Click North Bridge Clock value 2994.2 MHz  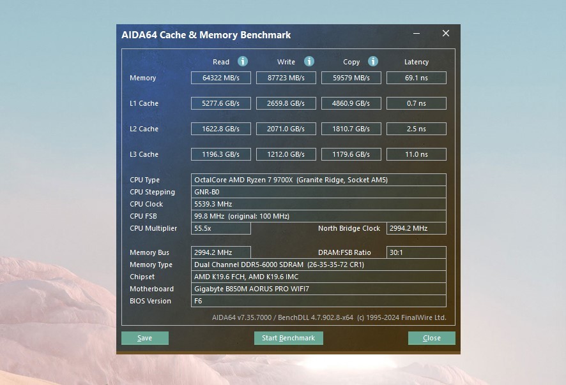(x=417, y=228)
